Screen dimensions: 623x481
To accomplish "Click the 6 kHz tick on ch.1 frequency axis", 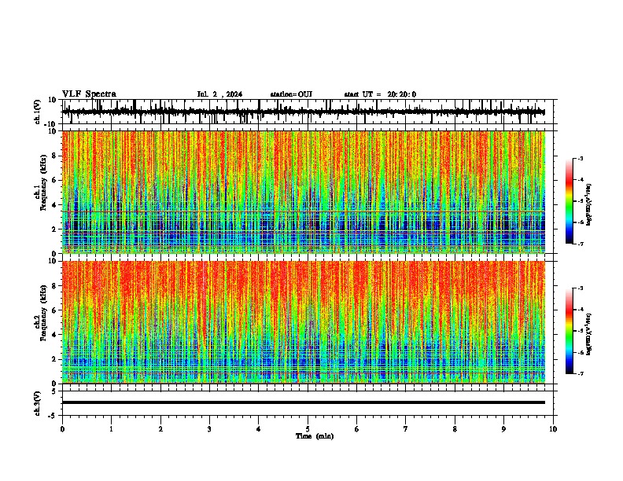I will point(55,180).
